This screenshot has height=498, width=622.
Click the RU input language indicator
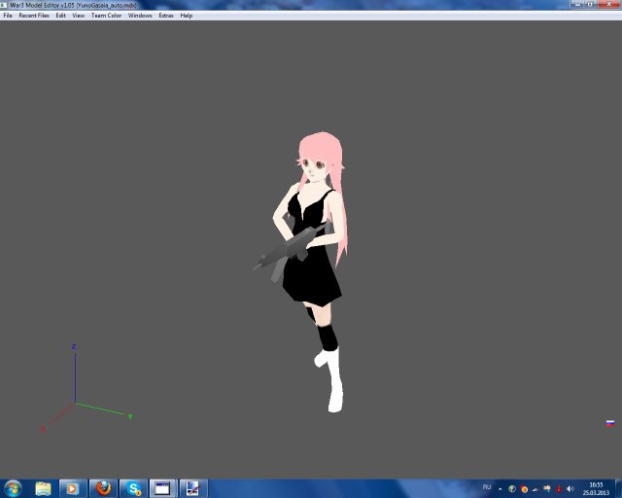[487, 487]
